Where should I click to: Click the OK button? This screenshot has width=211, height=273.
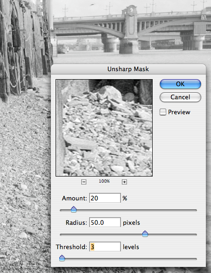pos(180,84)
